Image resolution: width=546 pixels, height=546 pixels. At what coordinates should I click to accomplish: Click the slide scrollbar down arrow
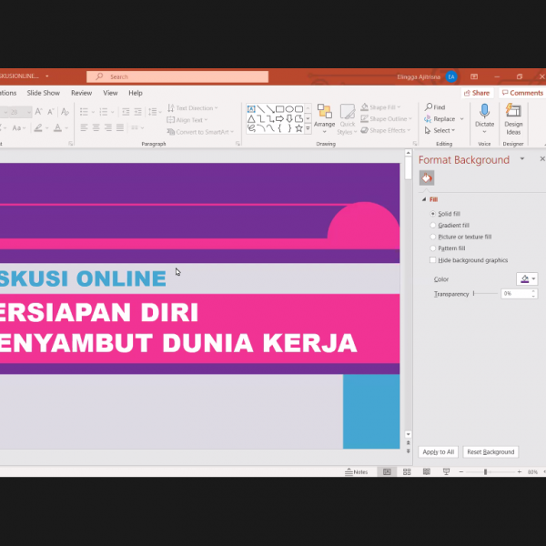408,434
